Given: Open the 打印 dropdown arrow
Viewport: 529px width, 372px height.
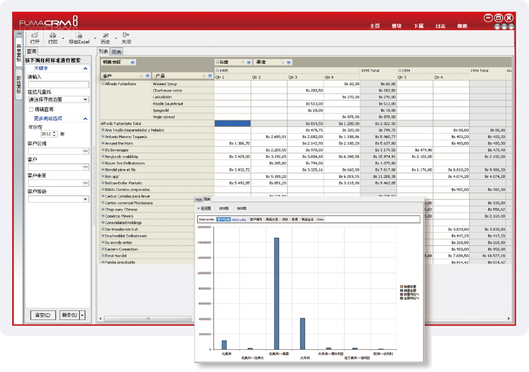Looking at the screenshot, I should [63, 39].
